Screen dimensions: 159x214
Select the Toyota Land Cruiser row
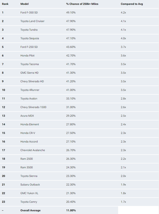coord(79,21)
